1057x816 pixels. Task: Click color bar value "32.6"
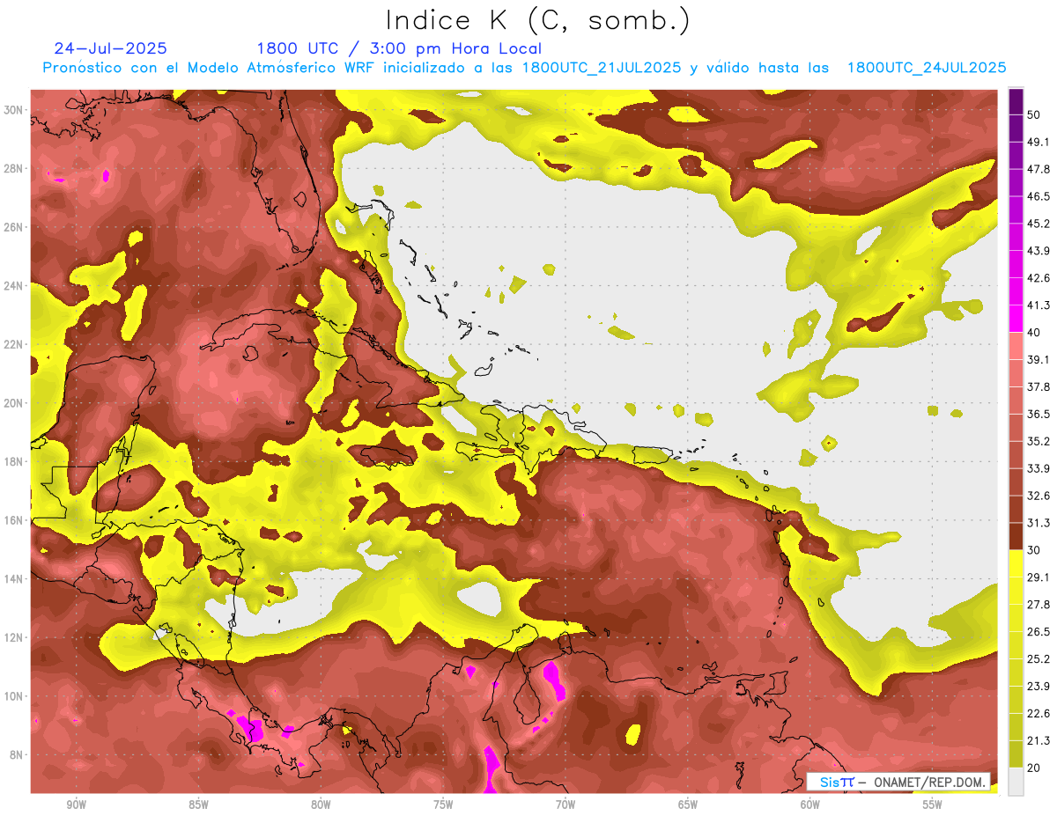[x=1038, y=496]
